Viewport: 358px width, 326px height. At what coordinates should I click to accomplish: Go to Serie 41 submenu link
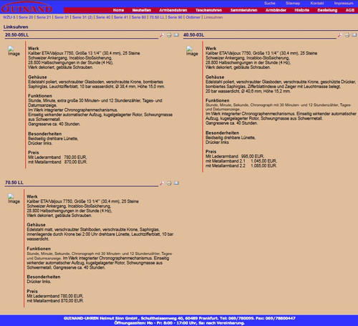click(121, 17)
